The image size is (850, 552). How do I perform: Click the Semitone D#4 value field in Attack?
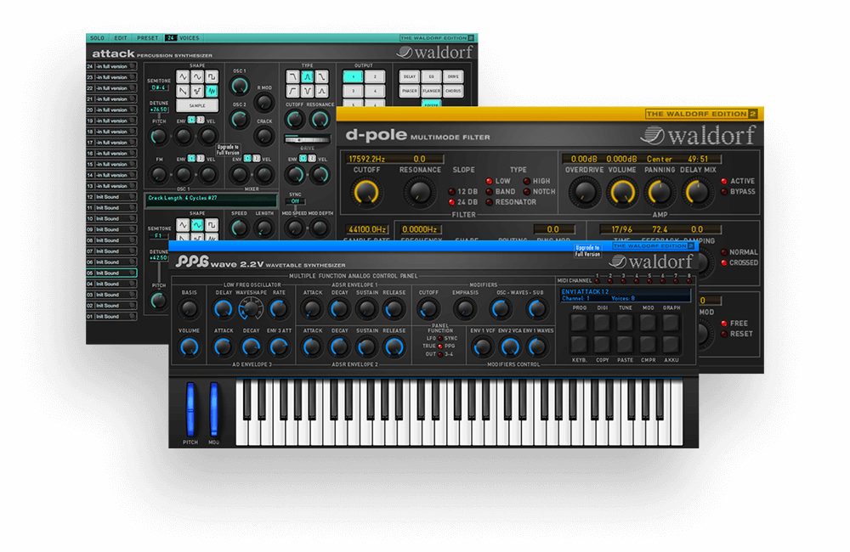158,87
